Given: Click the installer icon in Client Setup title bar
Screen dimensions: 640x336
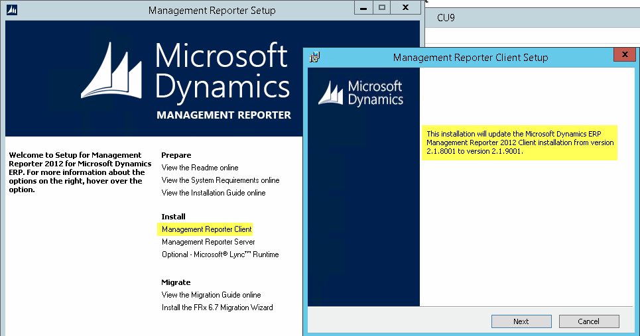Looking at the screenshot, I should [x=314, y=57].
